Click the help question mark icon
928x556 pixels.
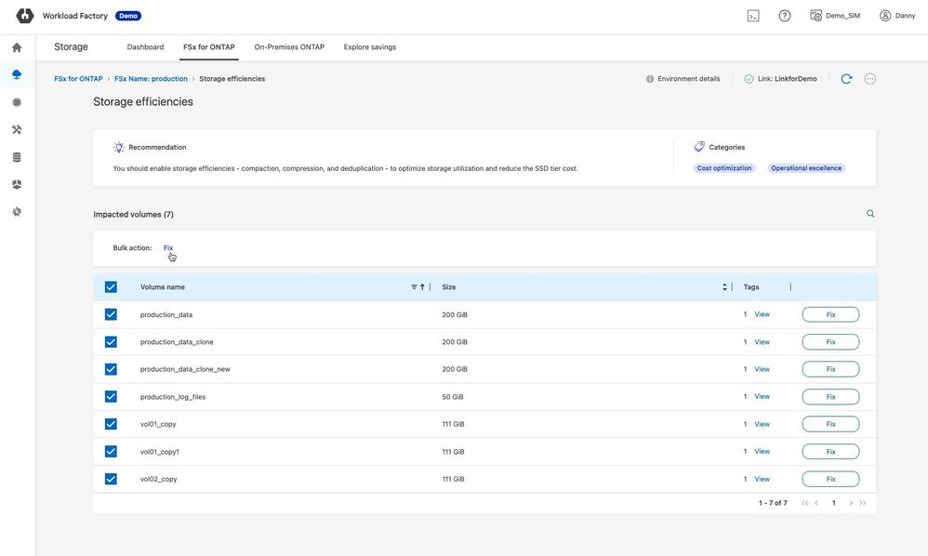coord(785,16)
